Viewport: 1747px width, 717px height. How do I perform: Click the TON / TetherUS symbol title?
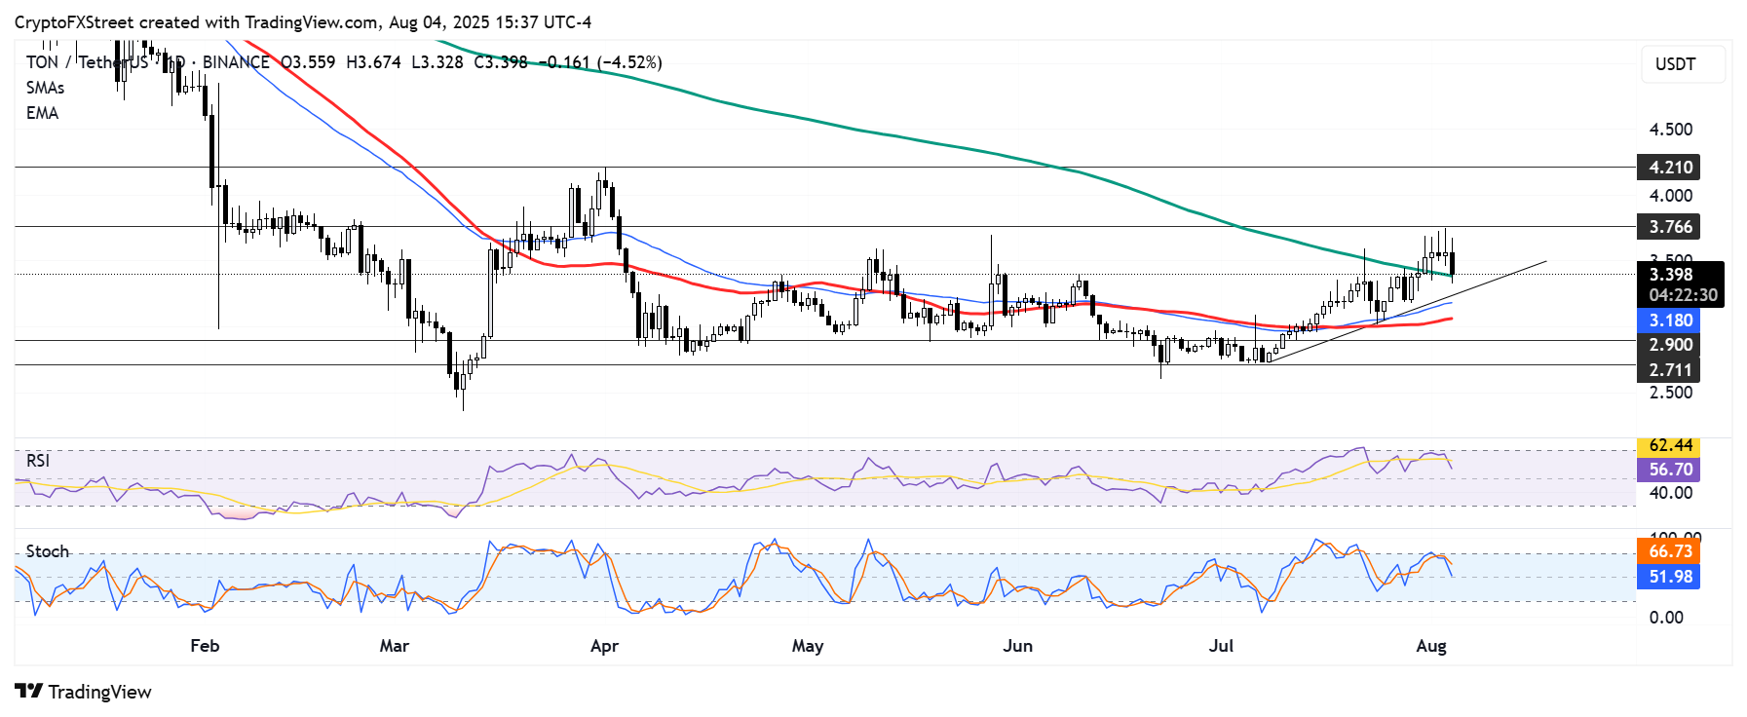pos(88,62)
